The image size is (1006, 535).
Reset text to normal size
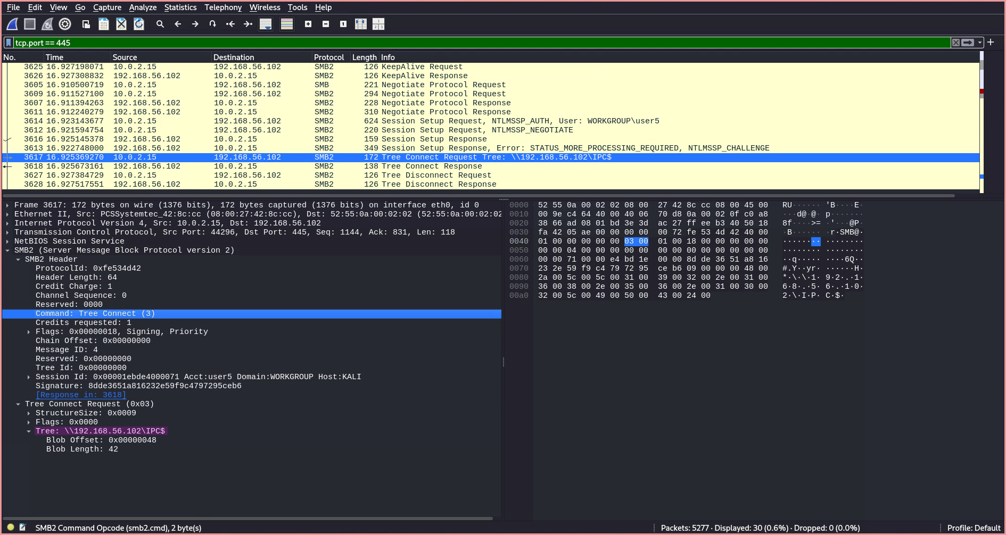[343, 24]
